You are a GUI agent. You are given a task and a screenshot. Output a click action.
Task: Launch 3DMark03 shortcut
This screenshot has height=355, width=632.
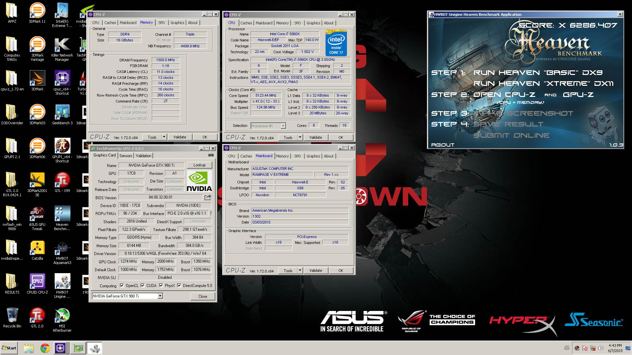click(37, 114)
